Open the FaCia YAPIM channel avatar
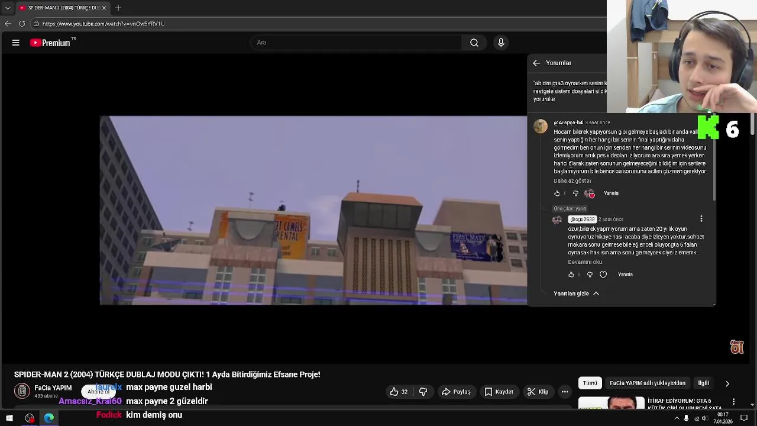Image resolution: width=757 pixels, height=426 pixels. (22, 390)
